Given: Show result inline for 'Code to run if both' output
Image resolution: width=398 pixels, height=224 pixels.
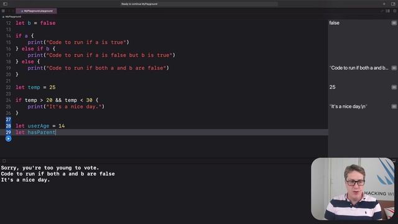Looking at the screenshot, I should 394,68.
